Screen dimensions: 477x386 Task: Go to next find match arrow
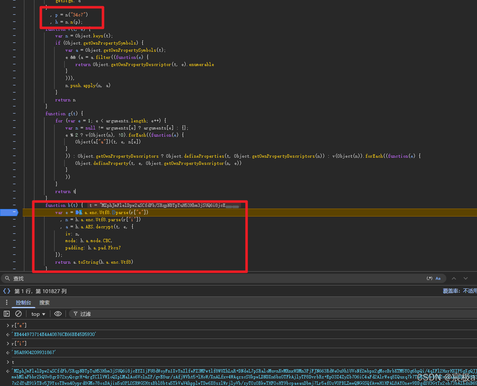[465, 278]
